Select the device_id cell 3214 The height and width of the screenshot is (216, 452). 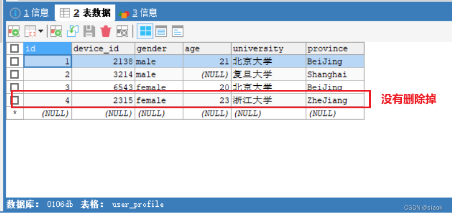[103, 74]
